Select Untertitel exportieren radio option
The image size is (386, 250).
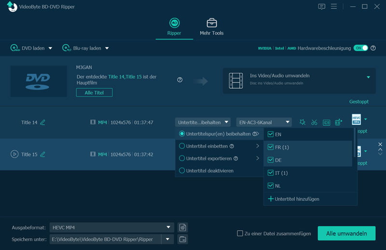coord(182,158)
